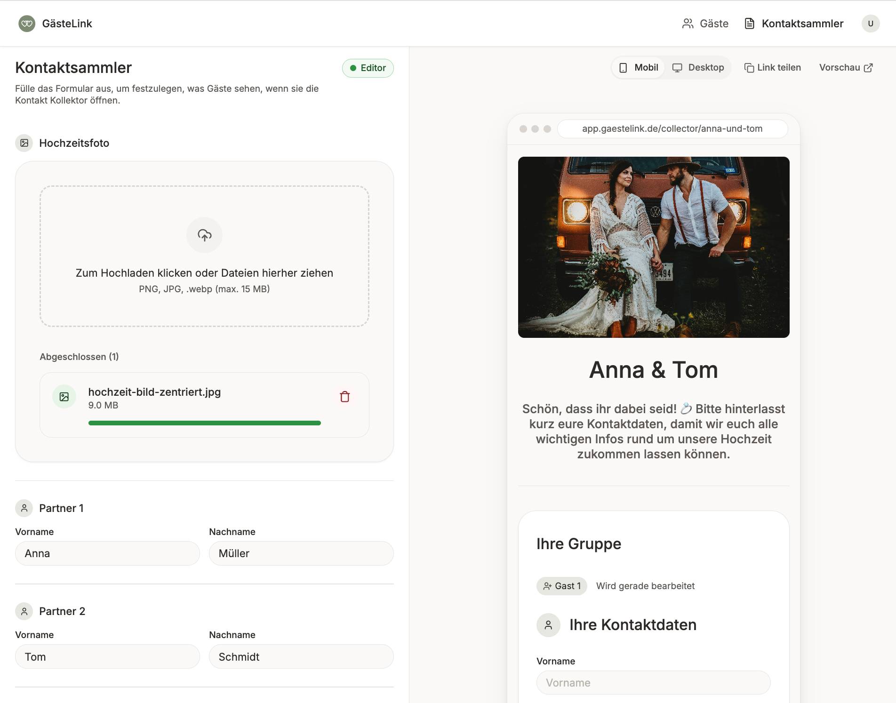Click the GästeLink heart logo icon
The image size is (896, 703).
click(27, 24)
